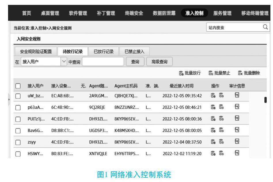
Task: Tick the select-all checkbox in table header
Action: click(x=18, y=86)
